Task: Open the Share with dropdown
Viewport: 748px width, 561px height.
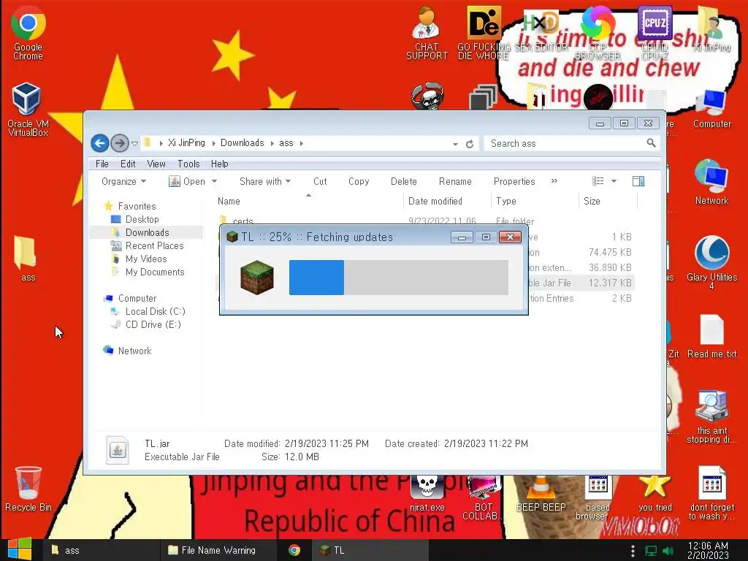Action: pos(265,181)
